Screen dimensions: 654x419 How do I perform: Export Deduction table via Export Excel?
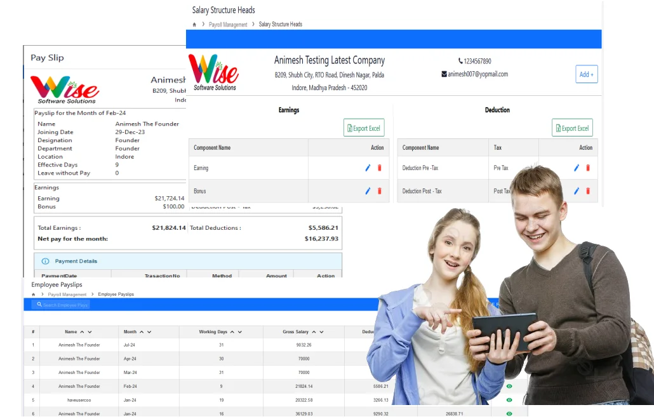(x=572, y=128)
